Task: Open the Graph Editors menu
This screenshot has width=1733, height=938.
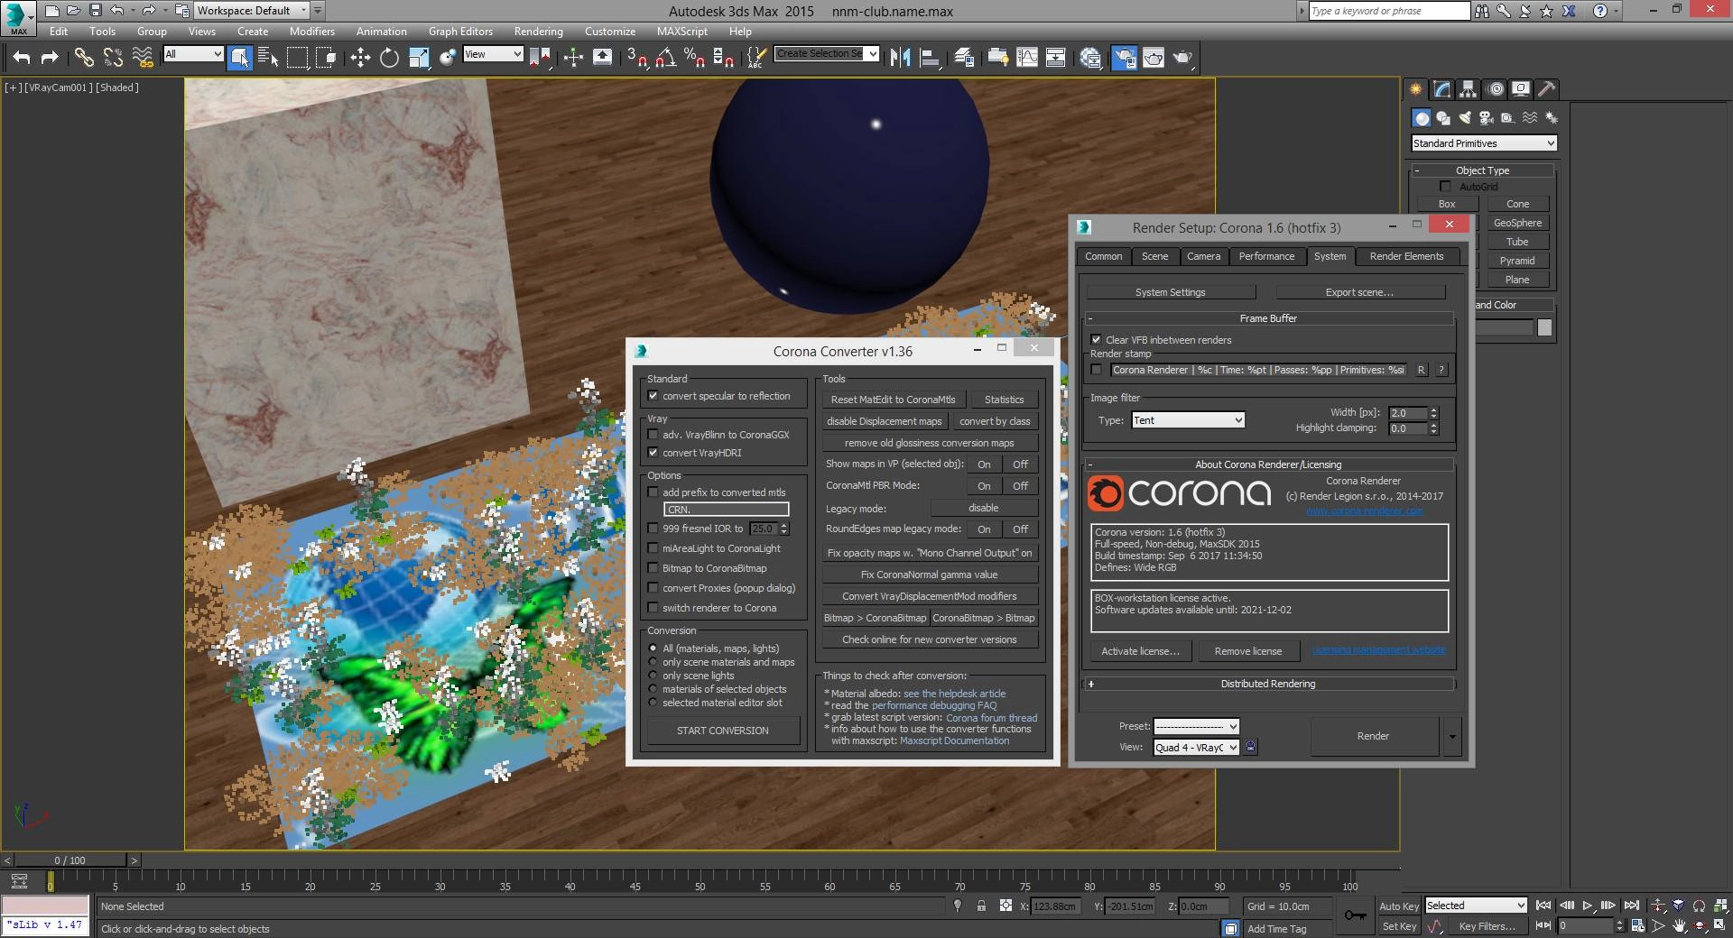Action: pyautogui.click(x=460, y=31)
